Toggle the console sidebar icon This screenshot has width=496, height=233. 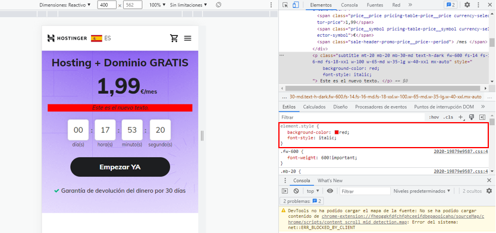click(285, 191)
